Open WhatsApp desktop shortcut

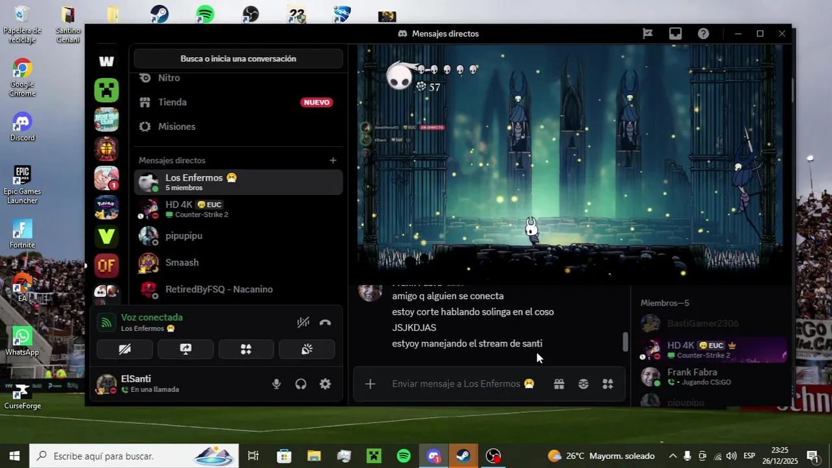tap(22, 341)
